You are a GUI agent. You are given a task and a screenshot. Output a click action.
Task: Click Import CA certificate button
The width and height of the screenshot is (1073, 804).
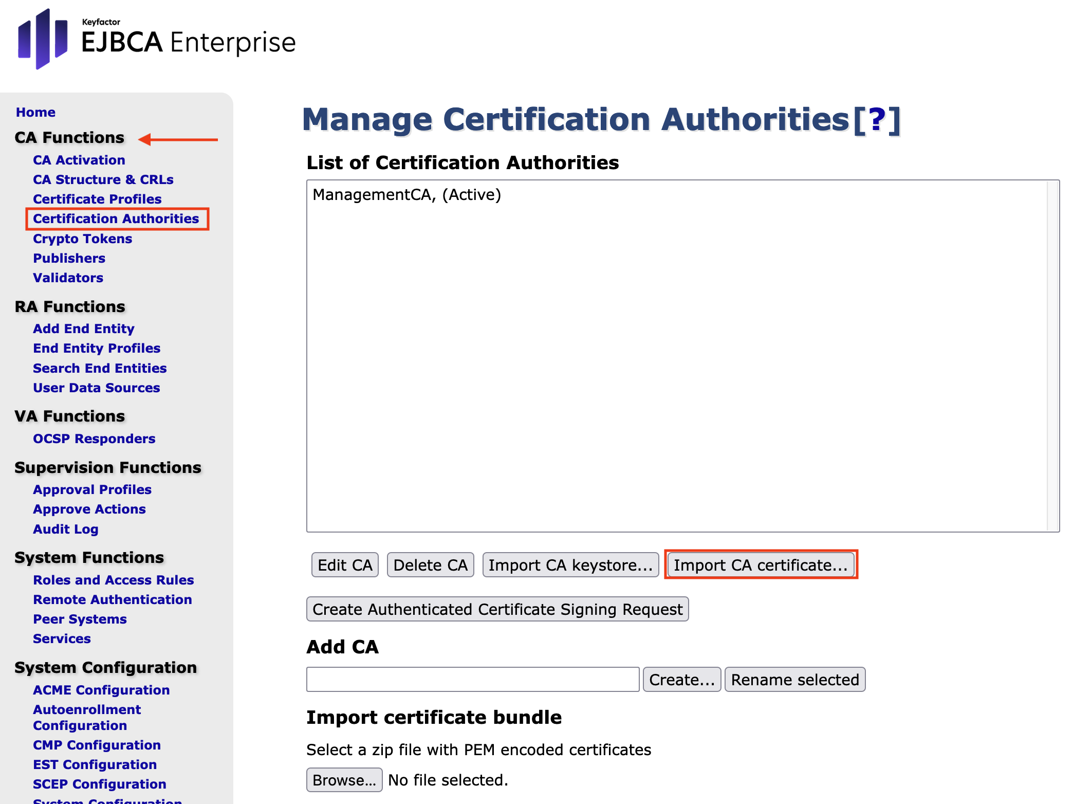click(x=760, y=565)
